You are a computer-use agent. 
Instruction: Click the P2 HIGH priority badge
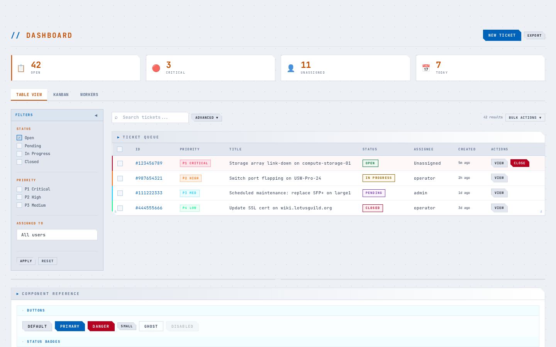coord(191,178)
